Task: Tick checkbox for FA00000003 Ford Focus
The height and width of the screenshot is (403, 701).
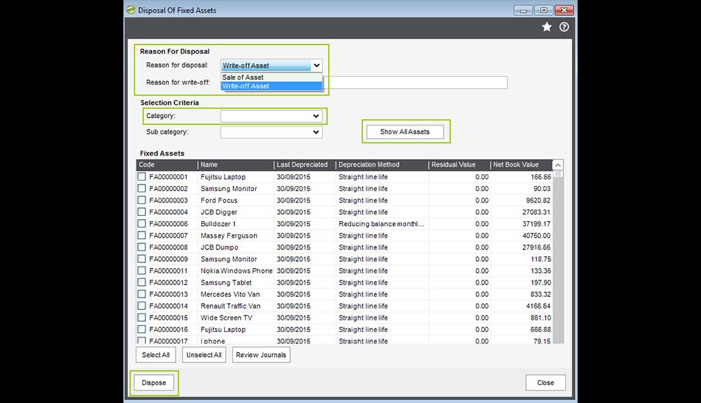Action: tap(142, 200)
